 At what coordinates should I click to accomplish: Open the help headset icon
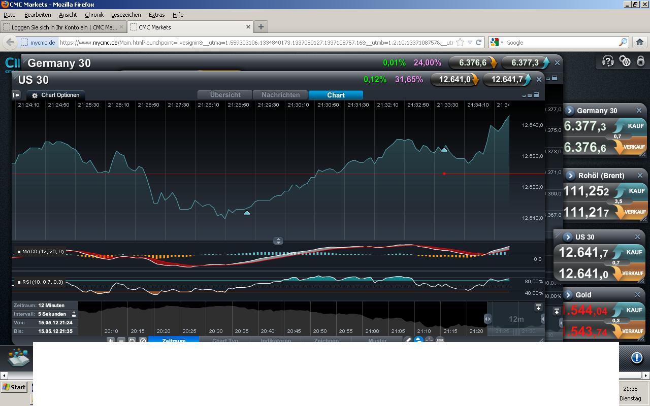(608, 61)
